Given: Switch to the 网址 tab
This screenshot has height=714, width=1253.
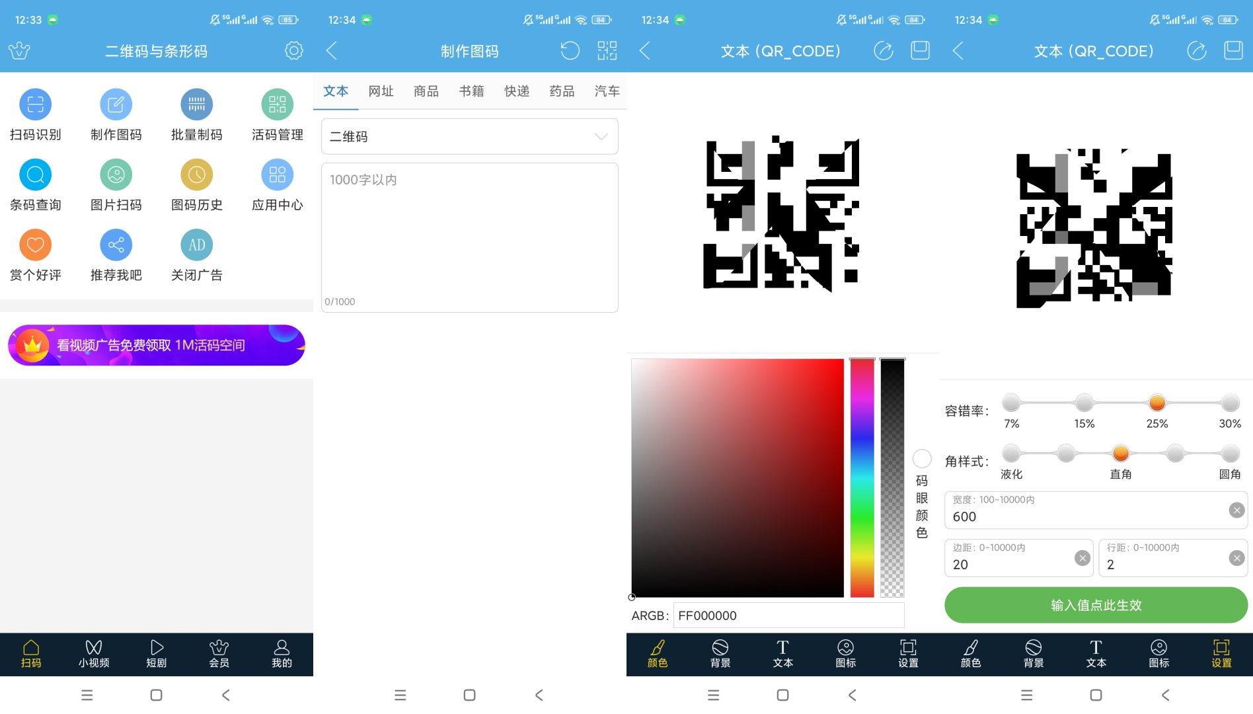Looking at the screenshot, I should pyautogui.click(x=381, y=91).
